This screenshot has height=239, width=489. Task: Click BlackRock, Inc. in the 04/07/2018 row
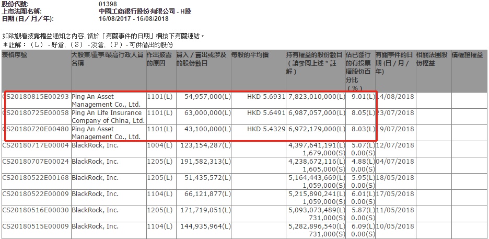(95, 161)
